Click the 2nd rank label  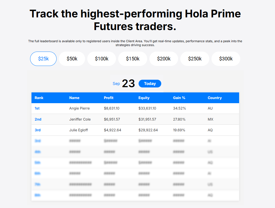[x=38, y=119]
